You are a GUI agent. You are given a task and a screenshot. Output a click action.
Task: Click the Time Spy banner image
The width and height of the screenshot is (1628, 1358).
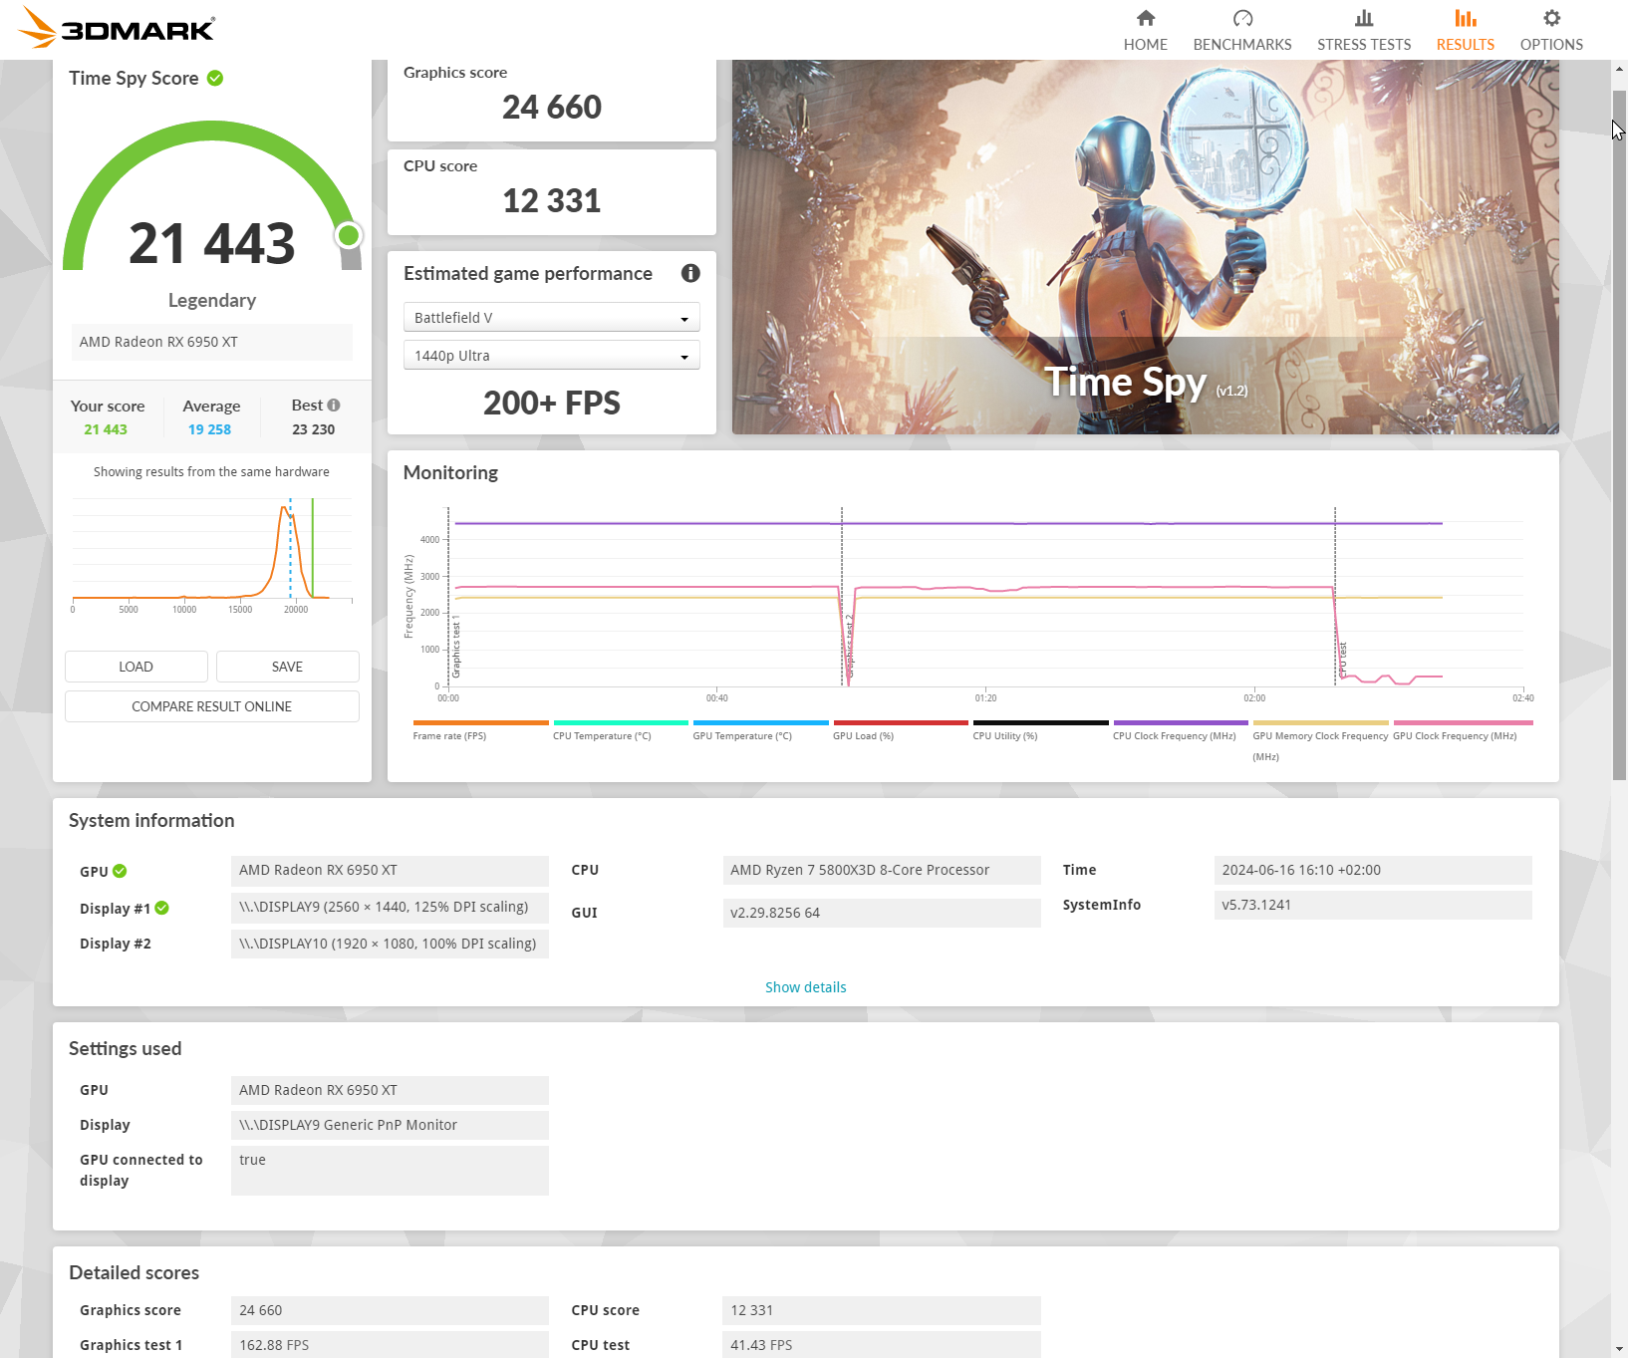click(1145, 246)
